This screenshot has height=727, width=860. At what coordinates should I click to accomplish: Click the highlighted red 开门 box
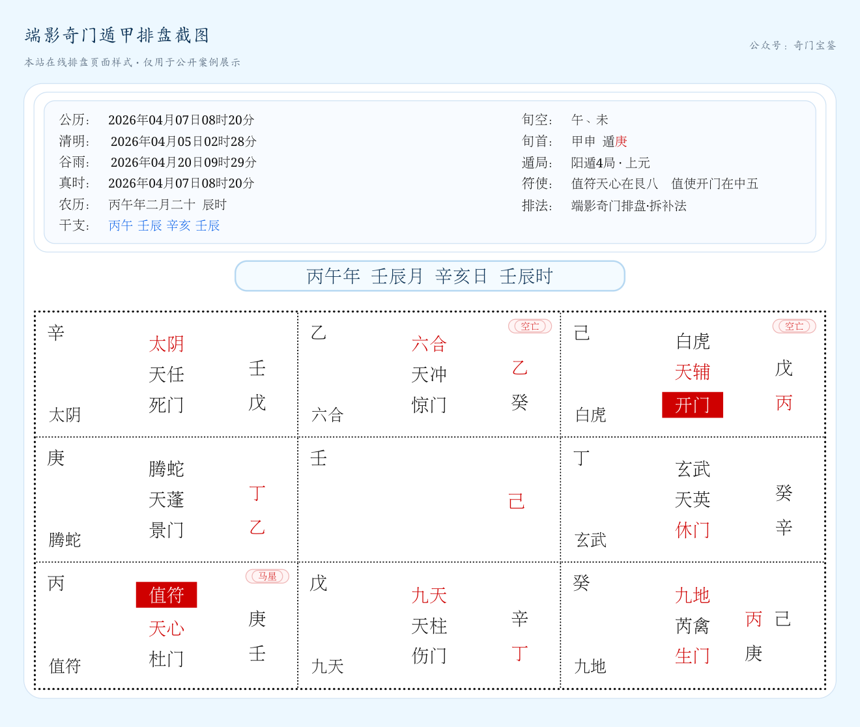click(693, 405)
